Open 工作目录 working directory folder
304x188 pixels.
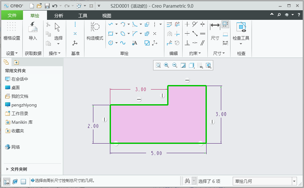tap(17, 114)
